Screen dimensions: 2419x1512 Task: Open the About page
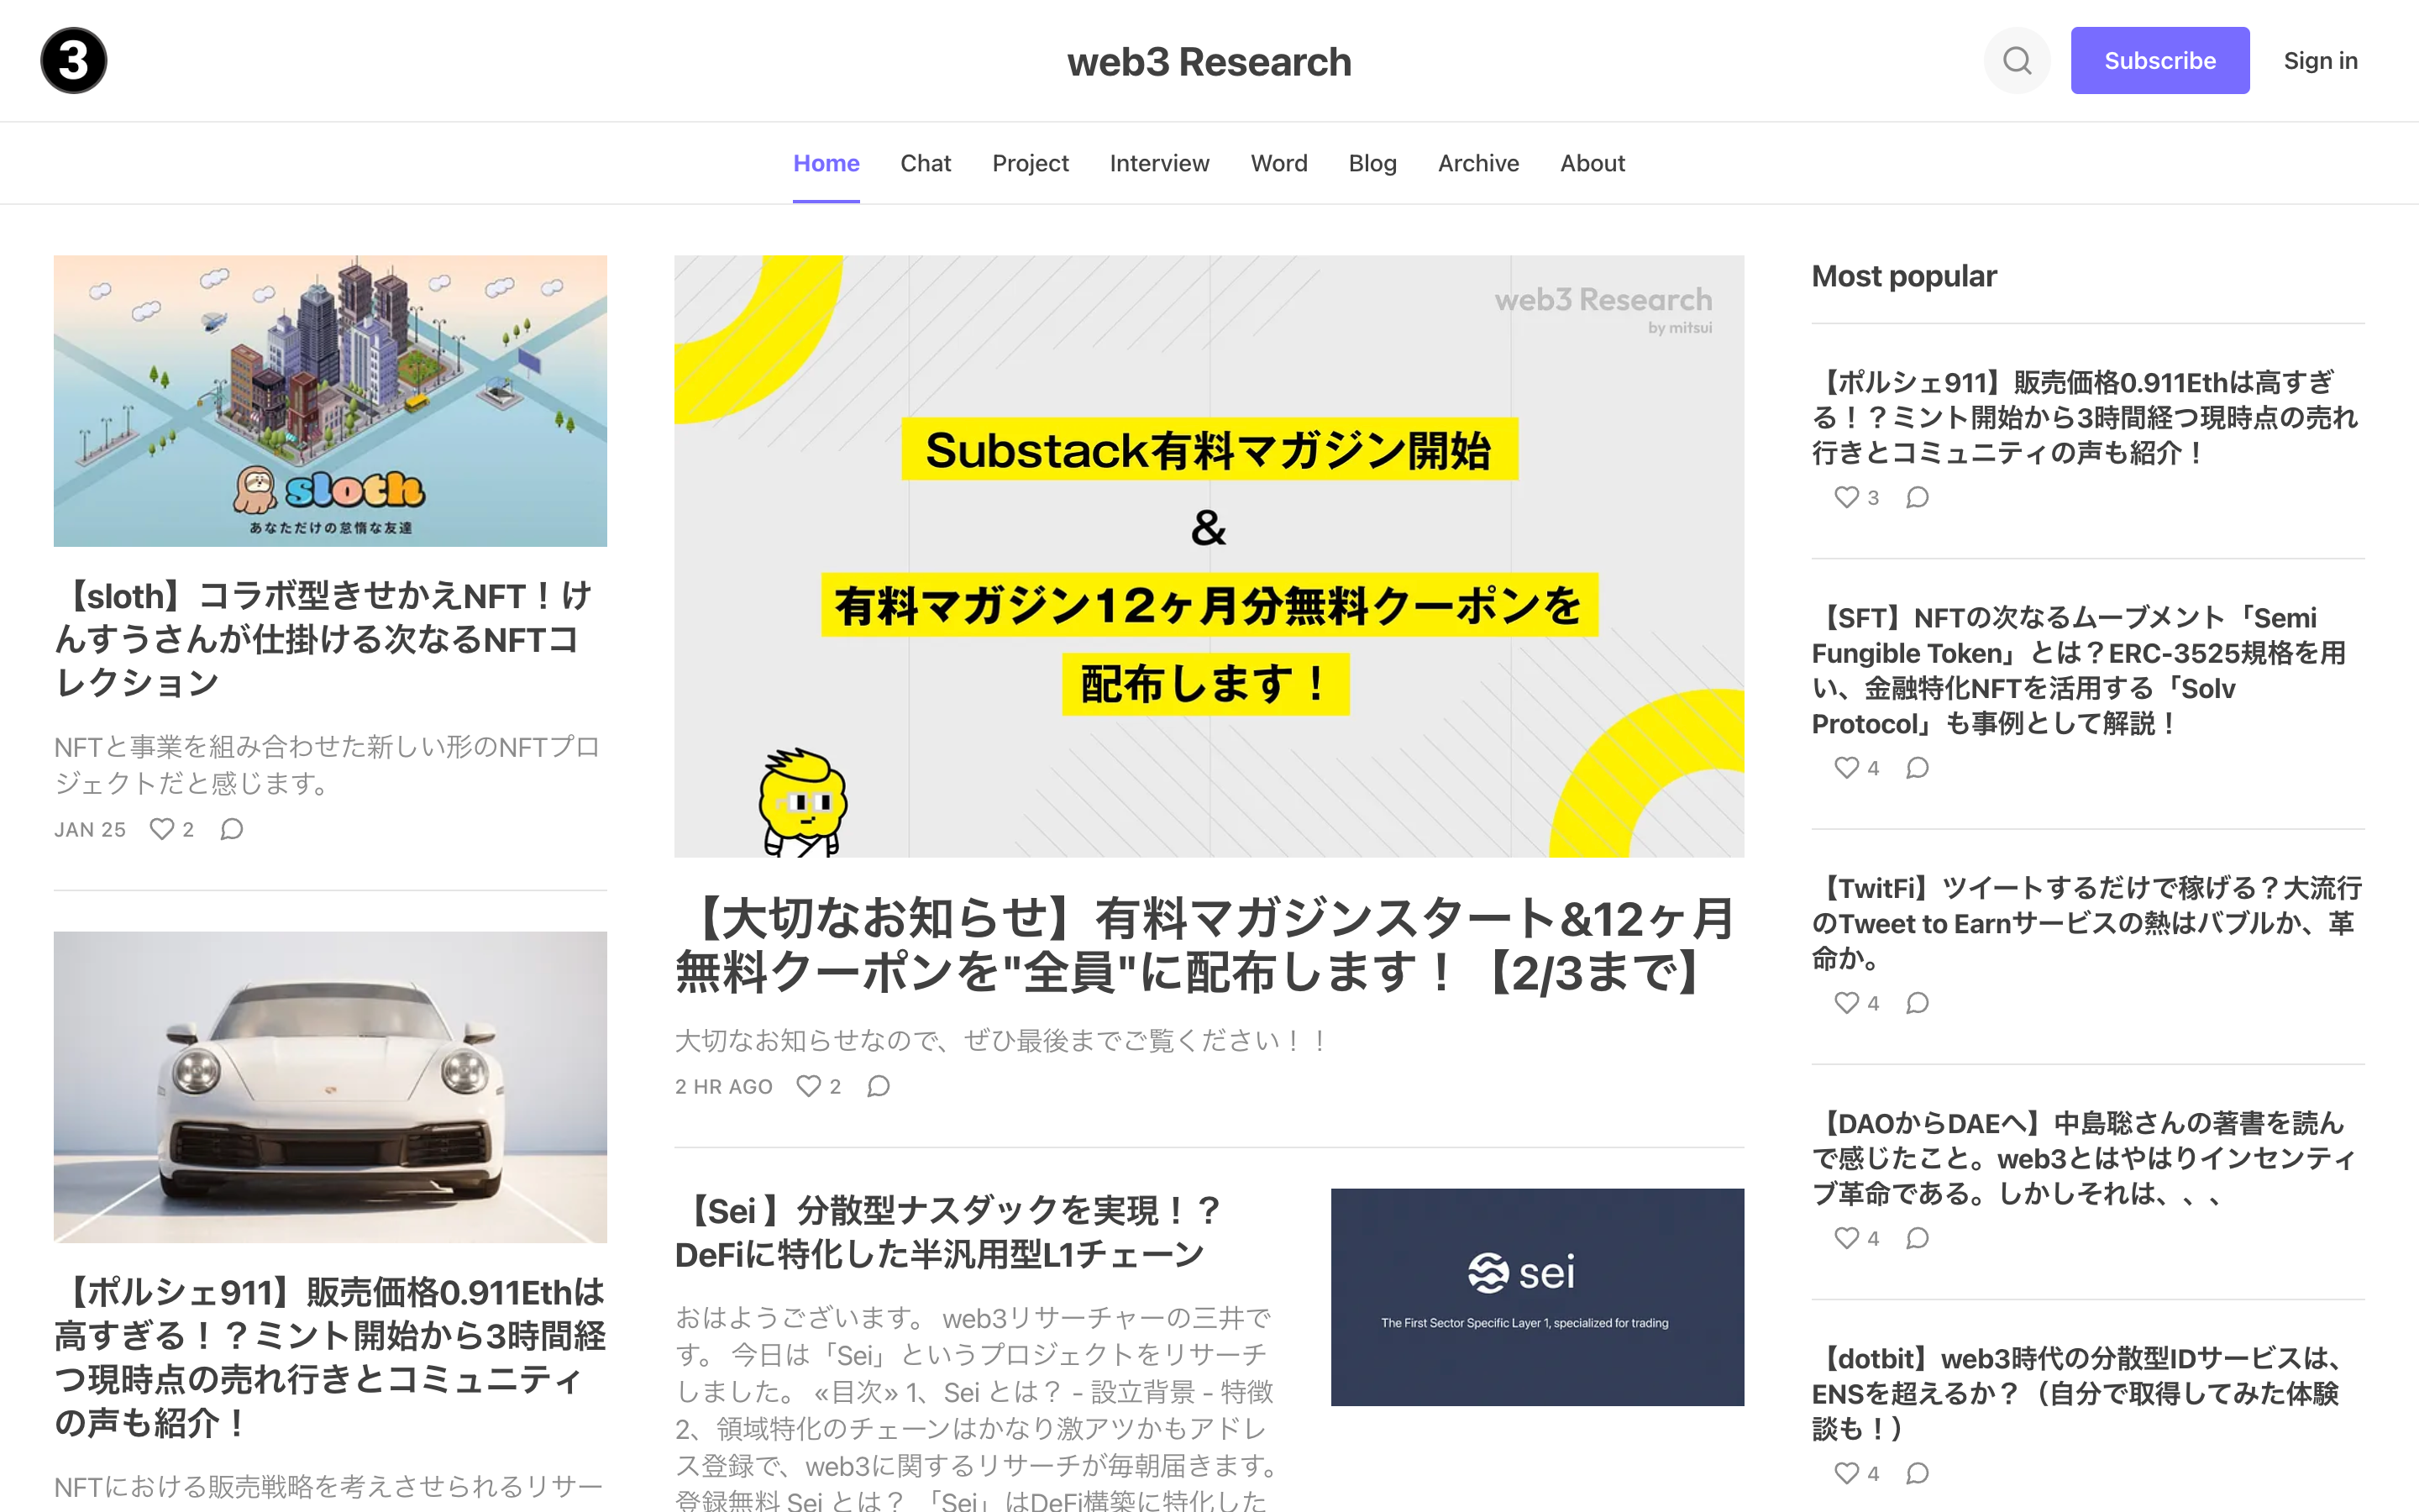point(1592,163)
